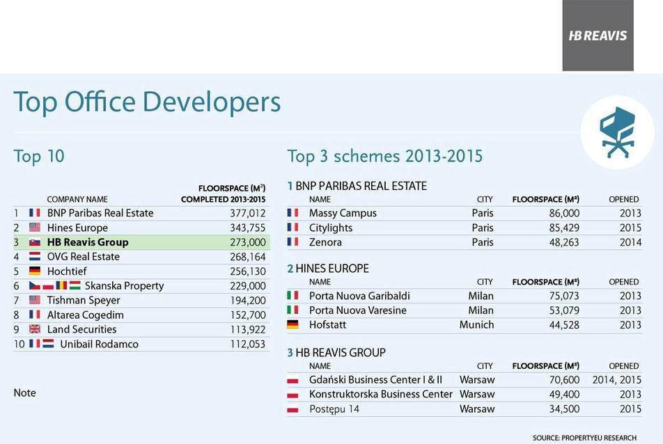Select the Dutch flag in the Unibail Rodamco row

point(48,344)
